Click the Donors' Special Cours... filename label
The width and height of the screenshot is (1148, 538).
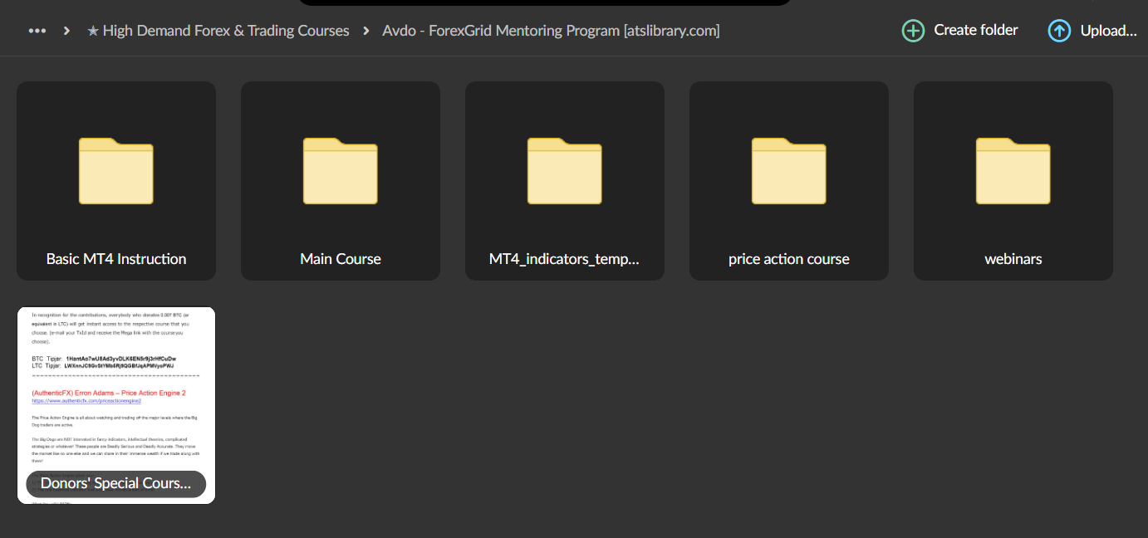point(115,484)
